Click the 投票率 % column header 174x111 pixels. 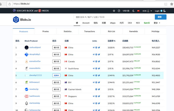(112, 41)
